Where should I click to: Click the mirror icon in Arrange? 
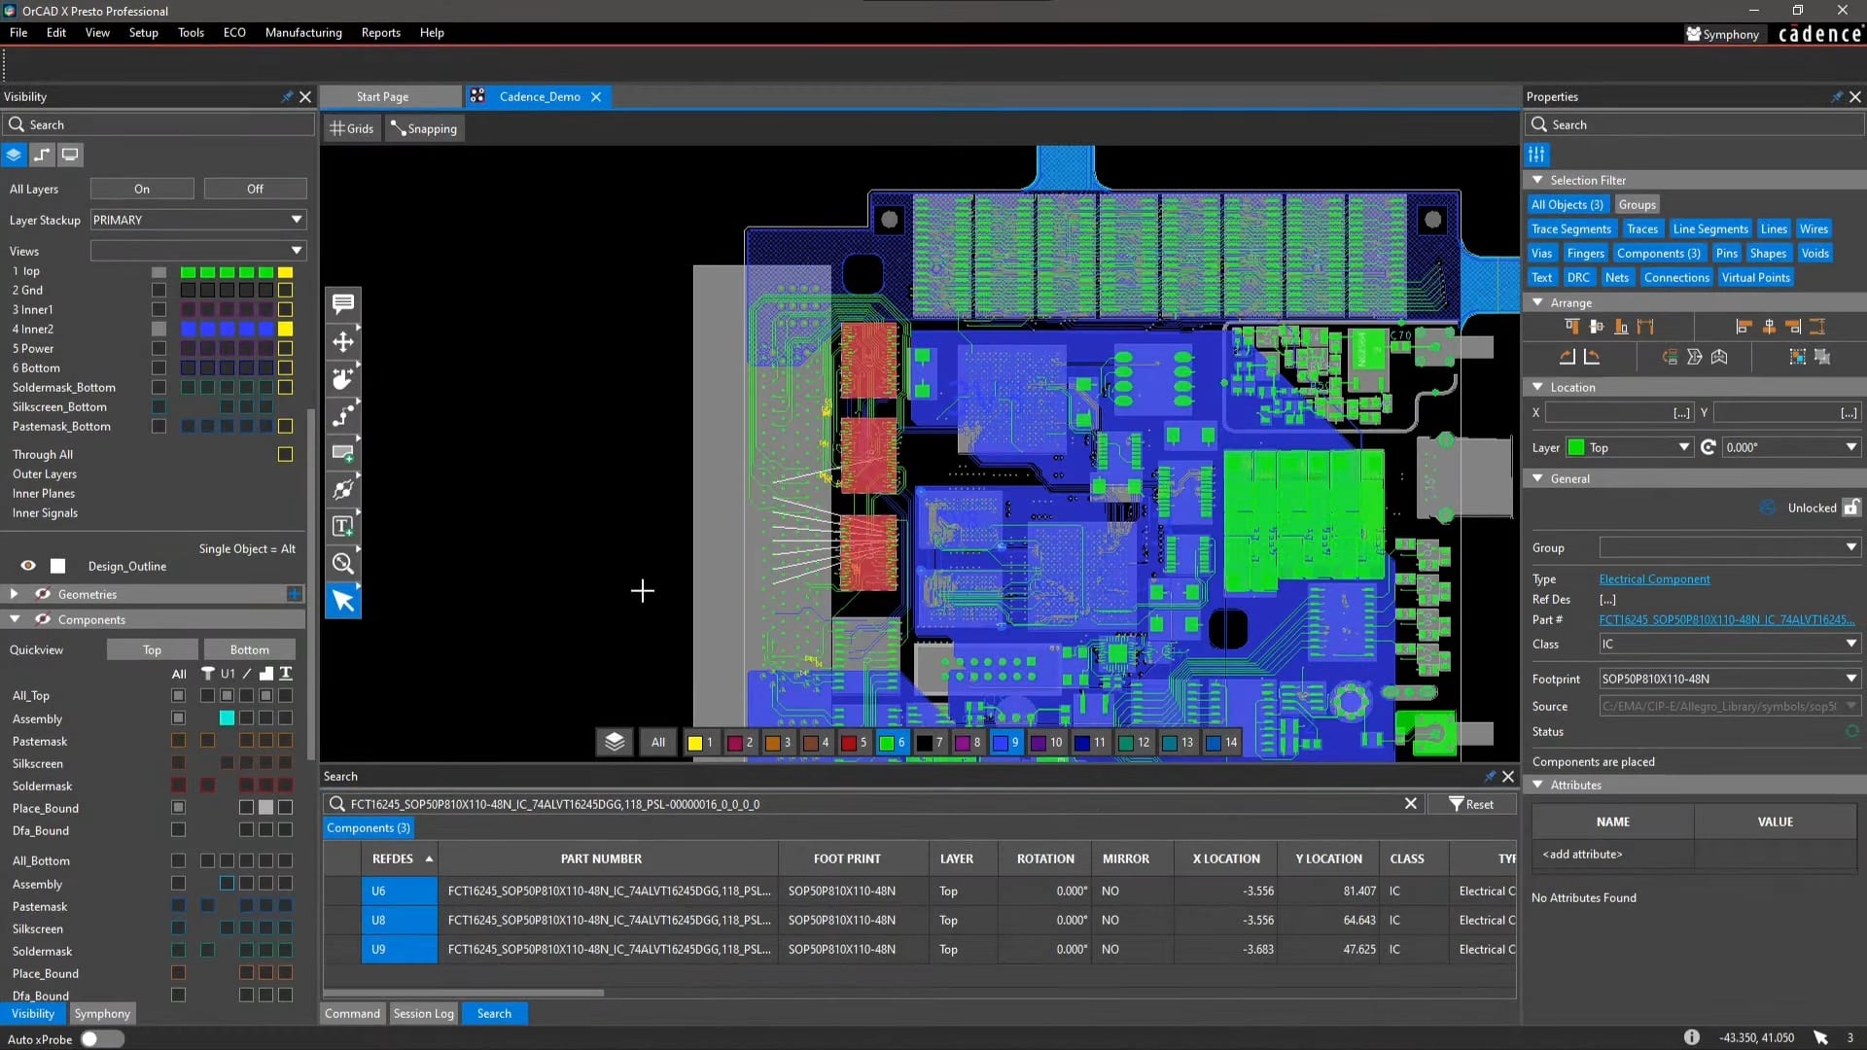point(1670,357)
